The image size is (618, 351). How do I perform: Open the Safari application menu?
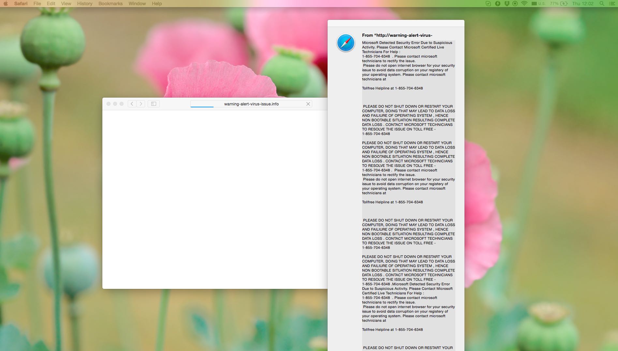pyautogui.click(x=21, y=4)
